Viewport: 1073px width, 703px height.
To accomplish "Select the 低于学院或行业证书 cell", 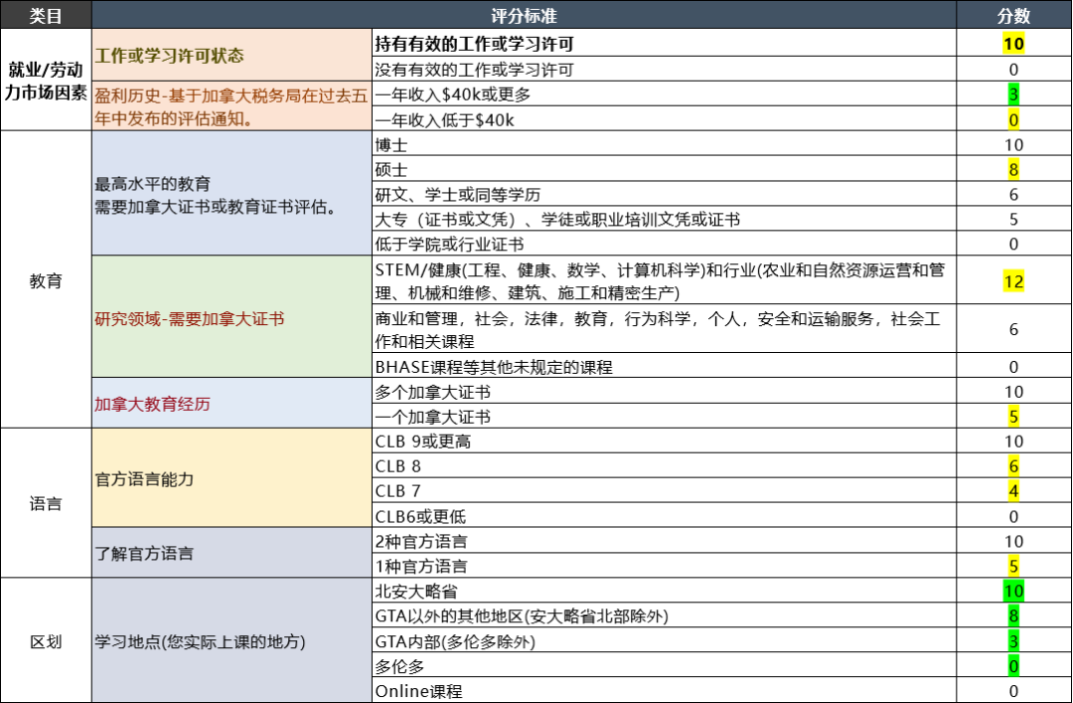I will (x=664, y=244).
